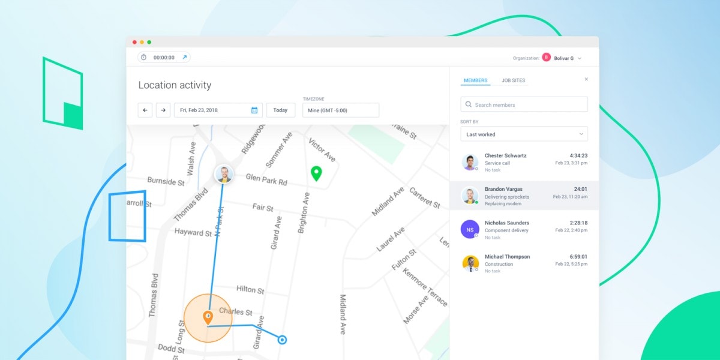Click the Bolivar G organization badge
The height and width of the screenshot is (360, 720).
point(546,58)
